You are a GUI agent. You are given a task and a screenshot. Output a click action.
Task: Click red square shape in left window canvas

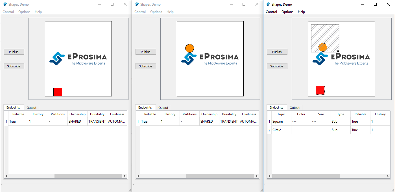tap(58, 92)
